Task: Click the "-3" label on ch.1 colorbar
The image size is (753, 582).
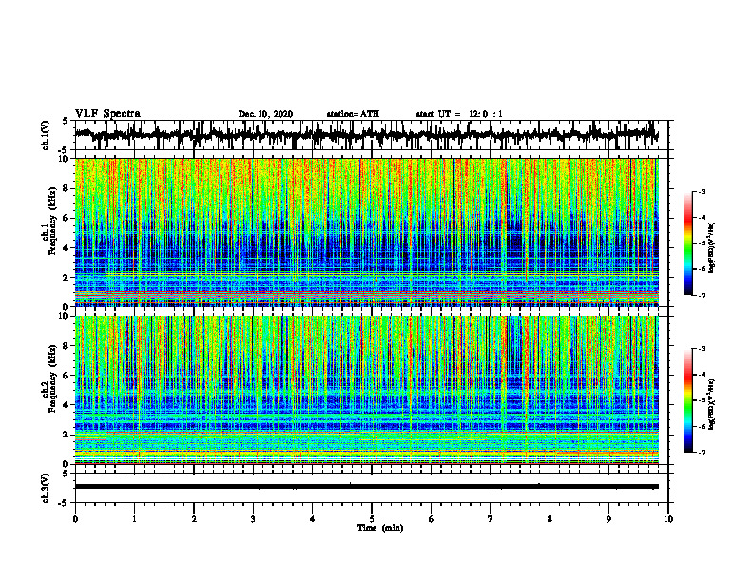Action: (x=702, y=191)
